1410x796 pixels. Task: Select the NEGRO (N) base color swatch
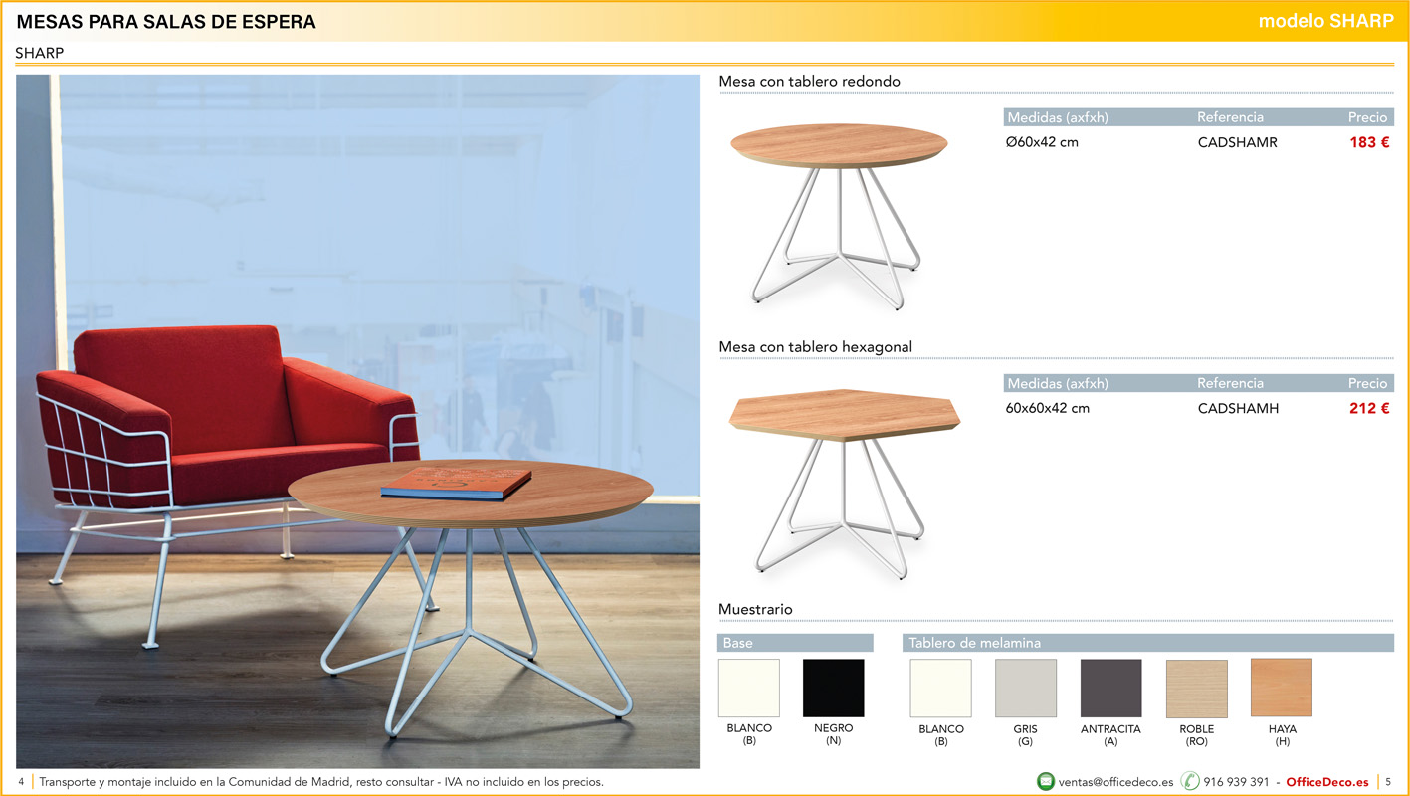tap(834, 688)
